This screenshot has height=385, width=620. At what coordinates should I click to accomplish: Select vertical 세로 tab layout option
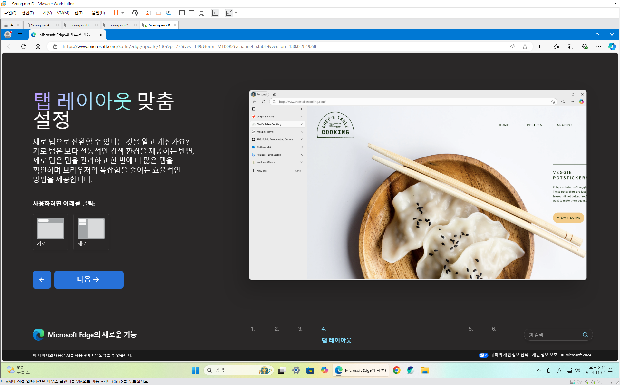pos(91,232)
